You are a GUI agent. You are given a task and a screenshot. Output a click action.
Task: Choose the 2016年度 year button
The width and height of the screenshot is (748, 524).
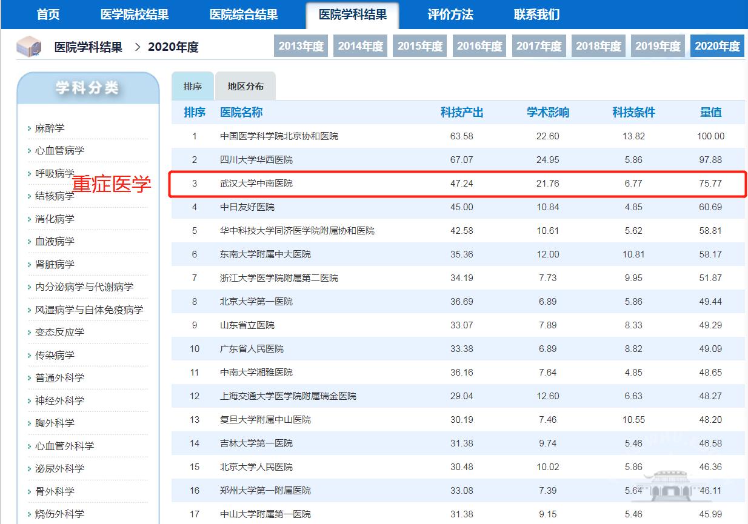(x=479, y=46)
